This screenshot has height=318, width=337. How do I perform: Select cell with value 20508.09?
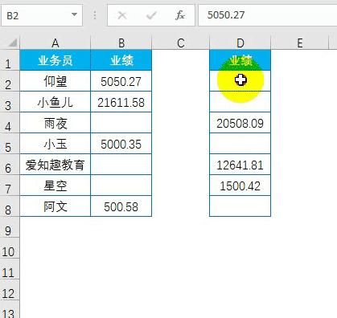coord(240,123)
